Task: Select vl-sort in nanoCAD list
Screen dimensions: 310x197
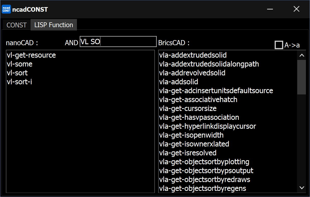Action: (x=80, y=73)
